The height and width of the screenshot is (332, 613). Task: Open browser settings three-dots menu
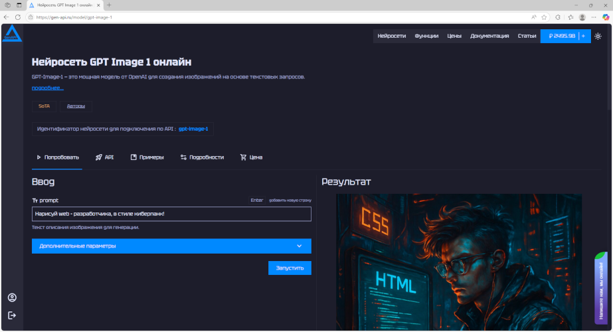click(x=594, y=17)
